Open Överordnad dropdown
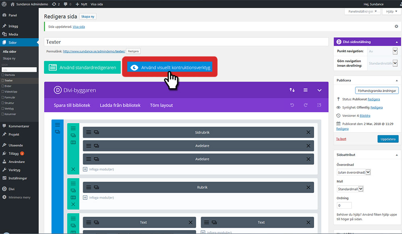Viewport: 402px width, 234px height. [x=354, y=172]
